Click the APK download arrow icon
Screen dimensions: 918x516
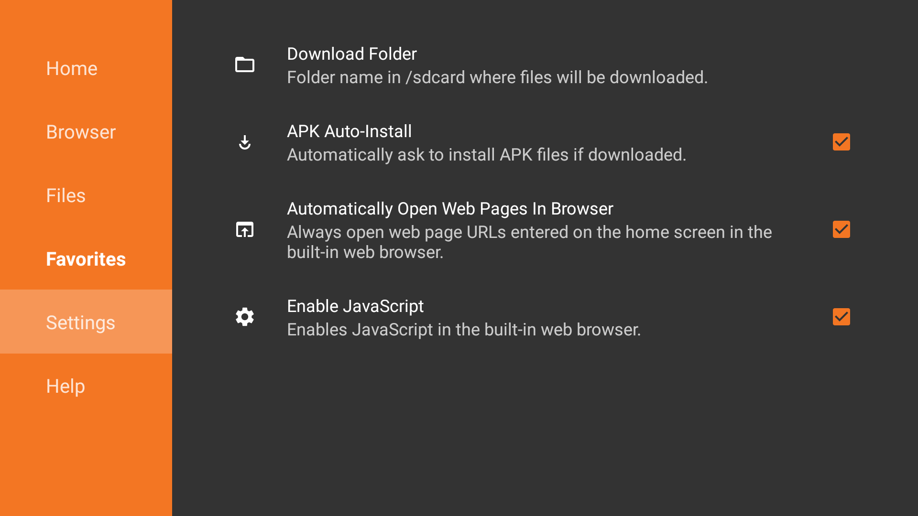tap(245, 142)
